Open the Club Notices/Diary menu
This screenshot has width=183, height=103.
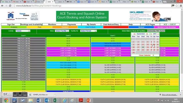pos(111,24)
